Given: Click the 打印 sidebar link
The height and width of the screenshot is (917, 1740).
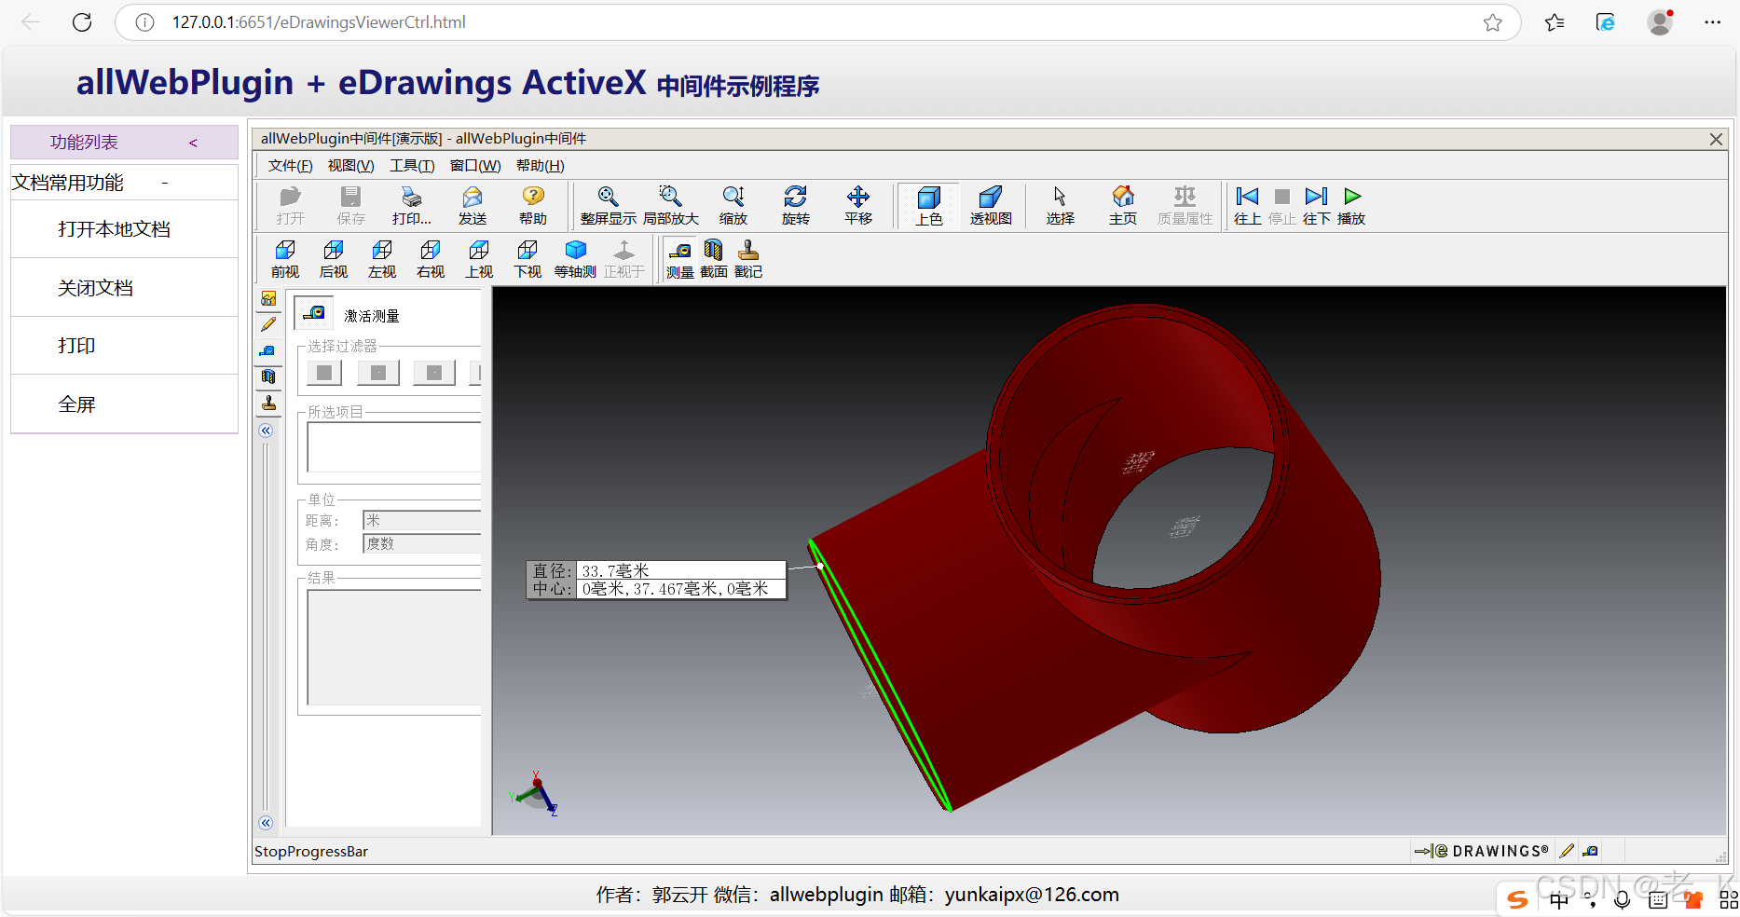Looking at the screenshot, I should [x=76, y=346].
